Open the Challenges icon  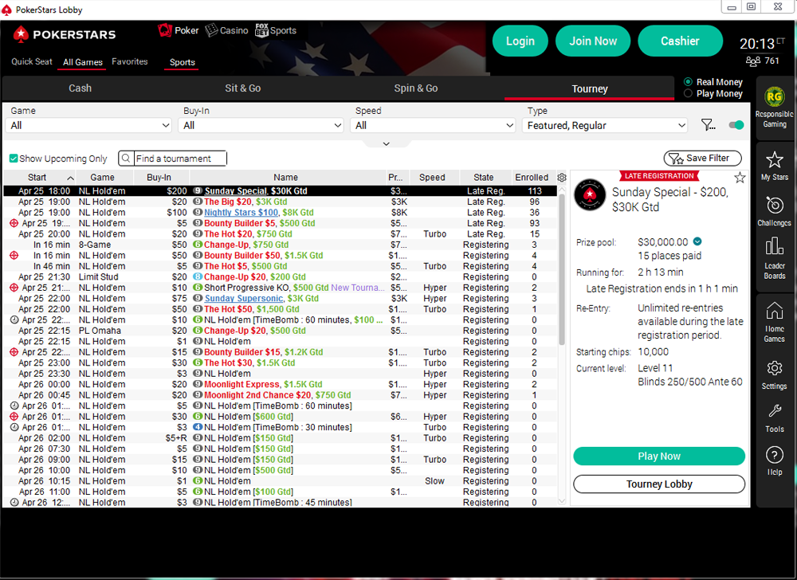tap(774, 206)
